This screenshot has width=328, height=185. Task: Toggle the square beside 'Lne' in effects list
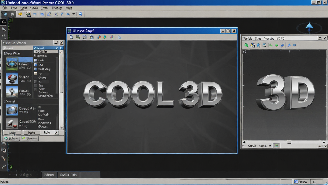click(36, 65)
